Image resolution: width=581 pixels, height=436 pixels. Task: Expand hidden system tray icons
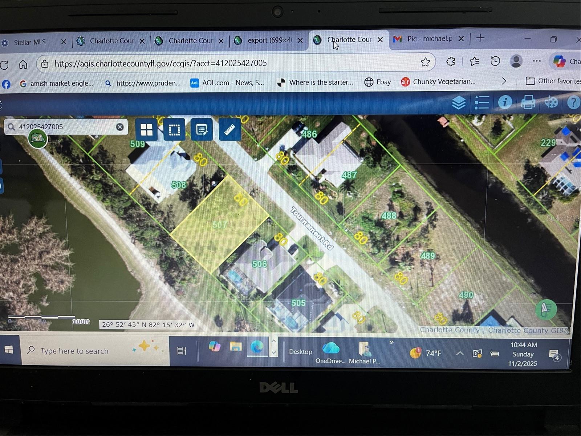pos(459,353)
